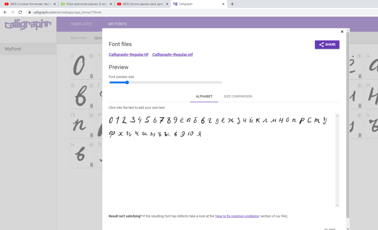Select MyFont in the sidebar

point(28,49)
